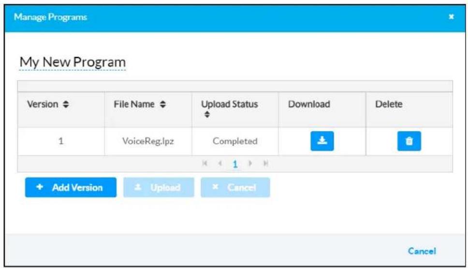This screenshot has height=268, width=468.
Task: Click the faded Cancel upload button
Action: [x=235, y=187]
